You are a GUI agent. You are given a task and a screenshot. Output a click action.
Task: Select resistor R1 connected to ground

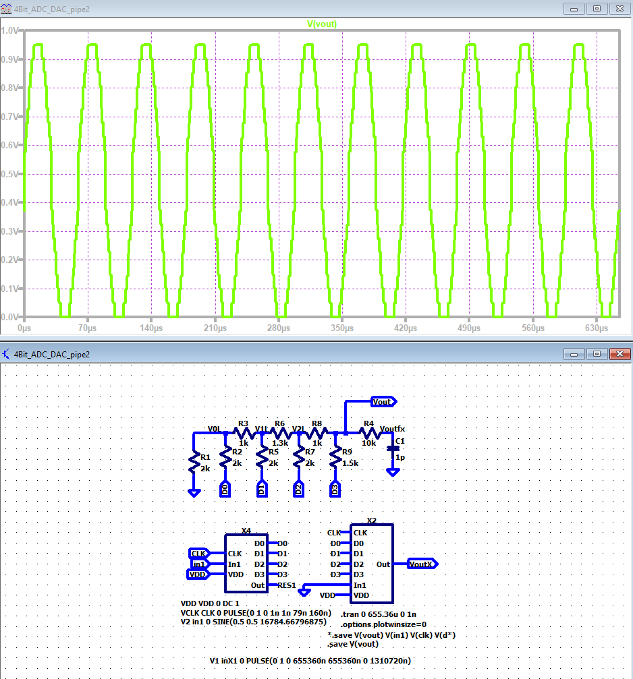[194, 462]
